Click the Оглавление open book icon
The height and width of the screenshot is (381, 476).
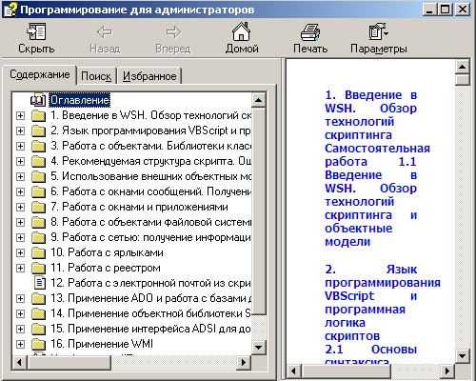coord(38,100)
